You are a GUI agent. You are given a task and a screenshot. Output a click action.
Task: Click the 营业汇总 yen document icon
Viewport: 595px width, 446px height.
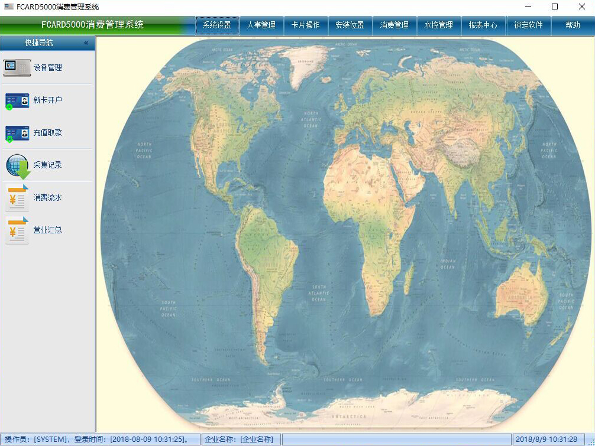(x=17, y=230)
